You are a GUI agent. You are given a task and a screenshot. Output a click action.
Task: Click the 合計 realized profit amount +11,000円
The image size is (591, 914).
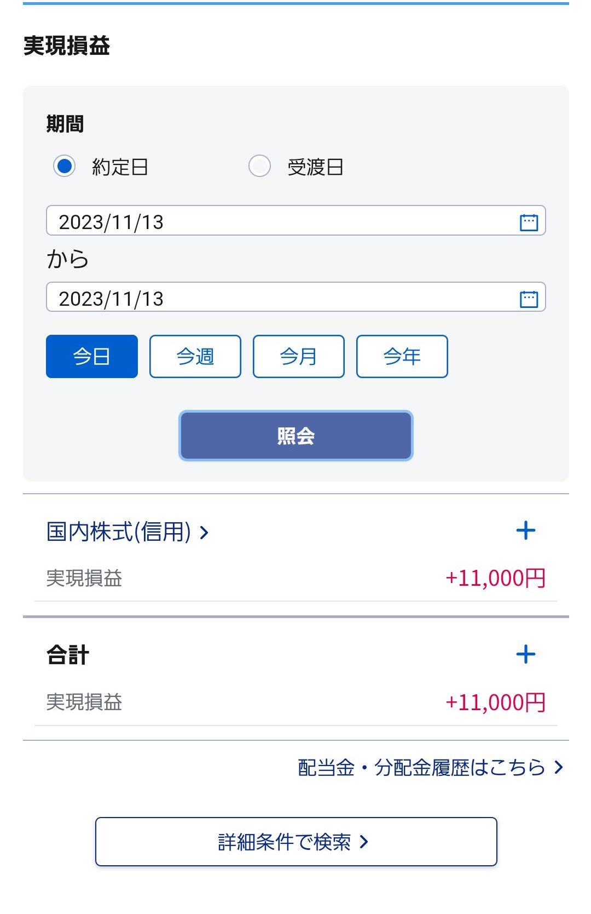[495, 702]
